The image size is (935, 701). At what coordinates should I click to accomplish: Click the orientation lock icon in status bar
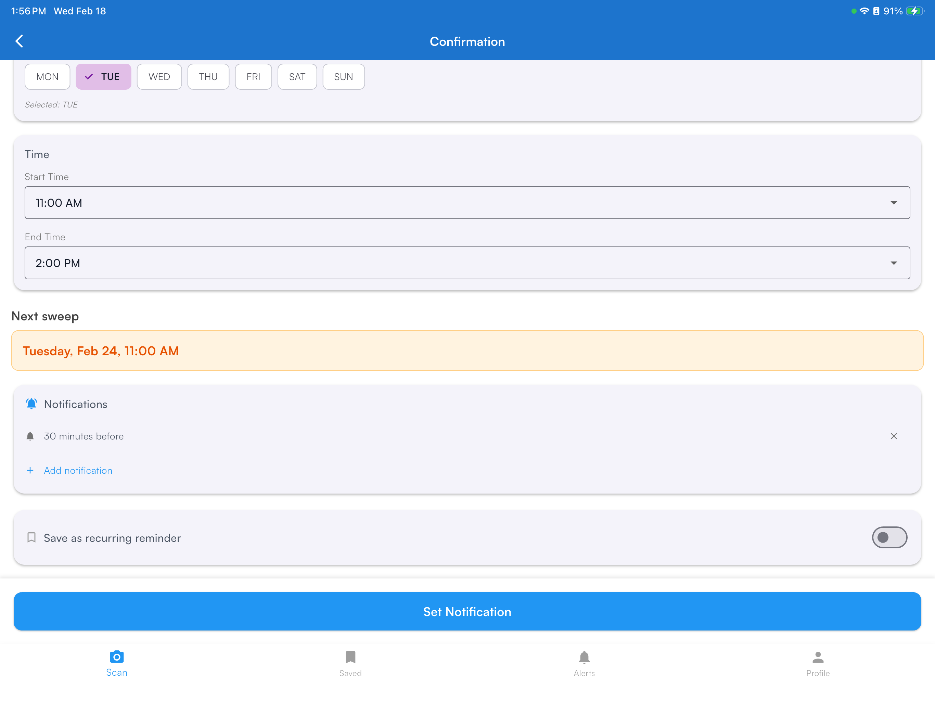[876, 11]
